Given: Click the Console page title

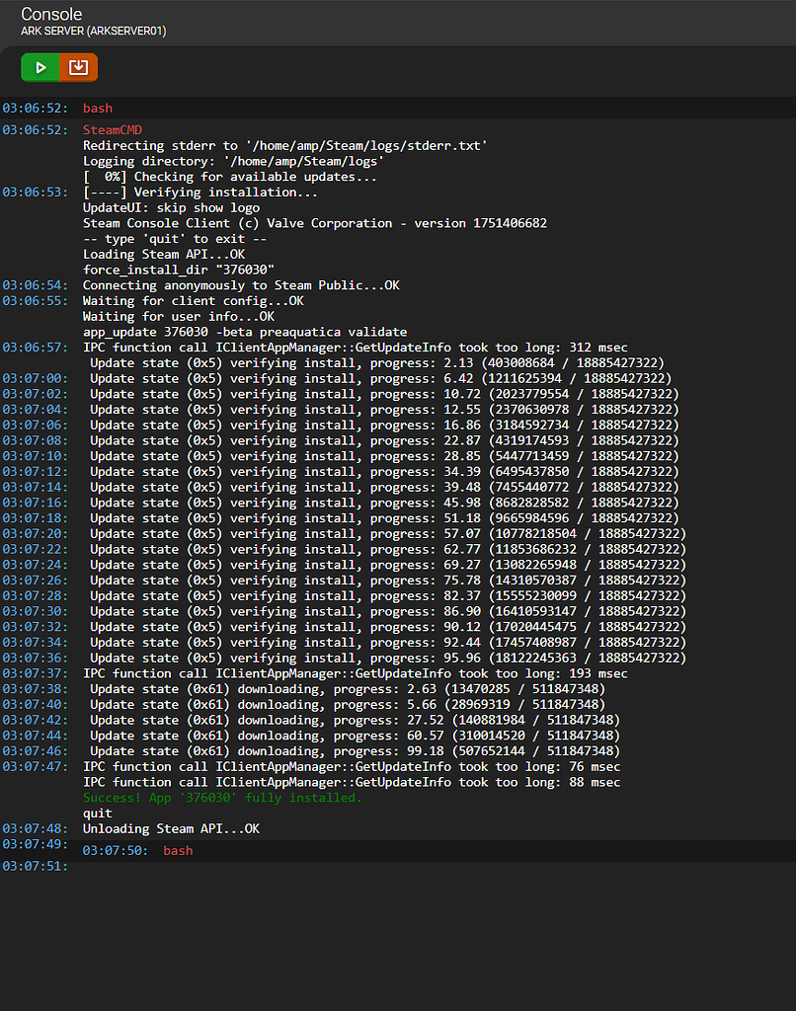Looking at the screenshot, I should pyautogui.click(x=51, y=14).
